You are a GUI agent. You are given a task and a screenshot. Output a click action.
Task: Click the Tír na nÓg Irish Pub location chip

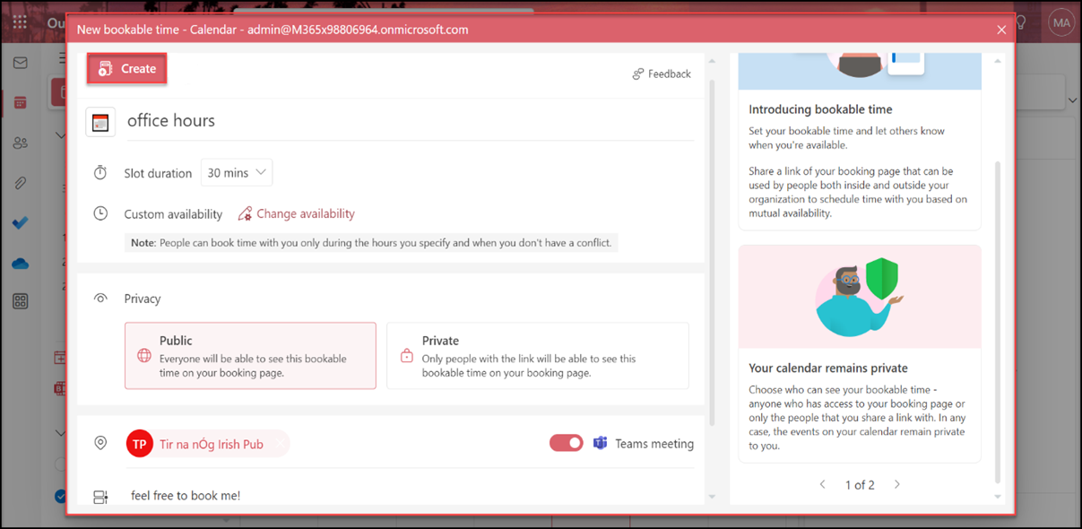[x=208, y=444]
